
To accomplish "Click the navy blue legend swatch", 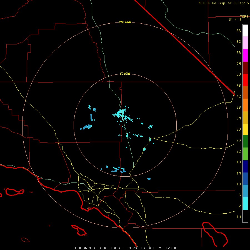I will 245,166.
